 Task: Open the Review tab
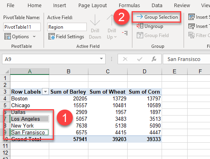[x=182, y=6]
